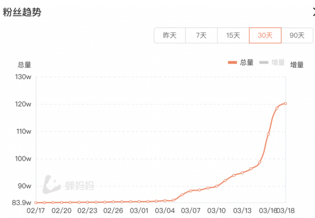Click the data point near 110w
315x218 pixels.
pos(268,134)
